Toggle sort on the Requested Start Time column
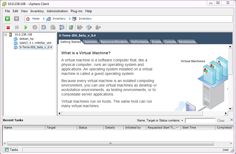 (163, 128)
